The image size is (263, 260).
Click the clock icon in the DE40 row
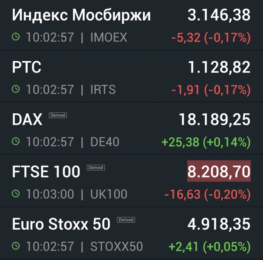(x=16, y=141)
